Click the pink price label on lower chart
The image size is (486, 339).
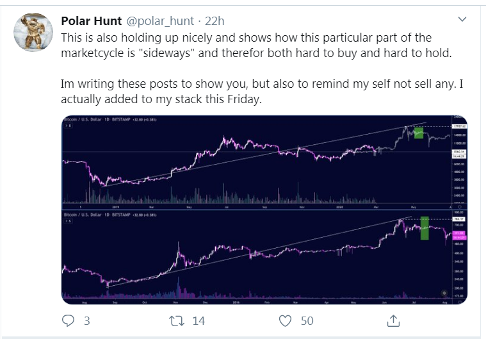click(458, 235)
